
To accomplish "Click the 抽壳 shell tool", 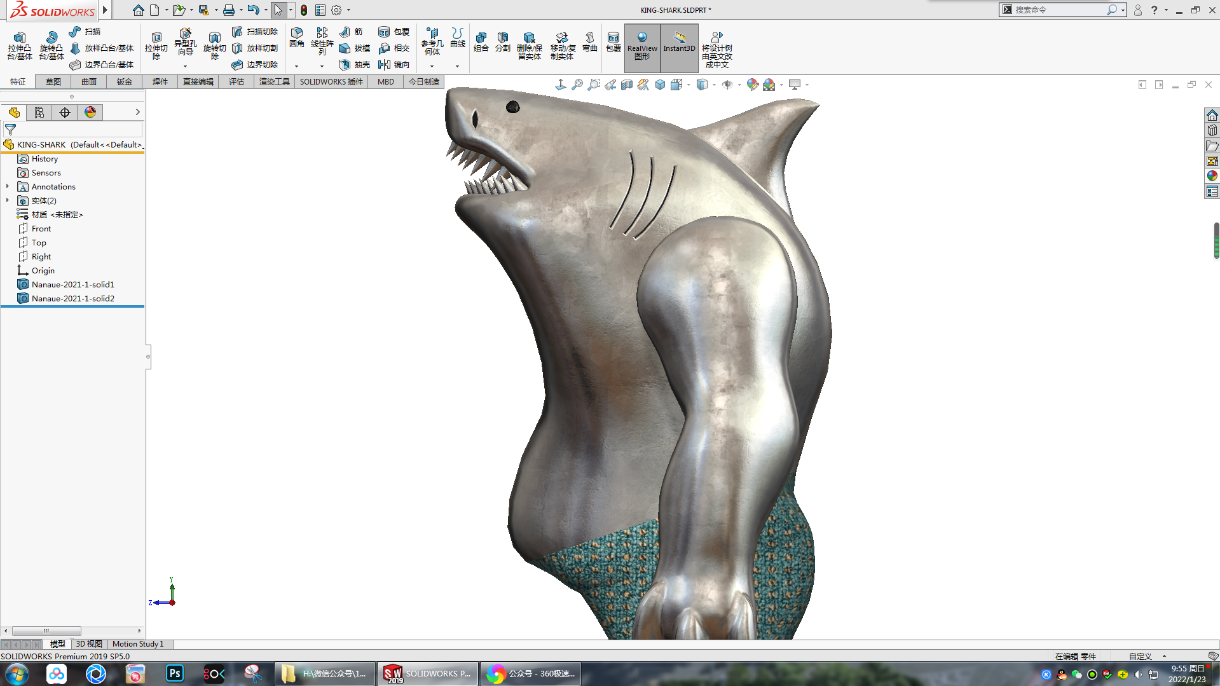I will coord(355,64).
